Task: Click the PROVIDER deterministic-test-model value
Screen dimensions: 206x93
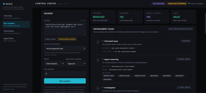Action: pos(123,67)
